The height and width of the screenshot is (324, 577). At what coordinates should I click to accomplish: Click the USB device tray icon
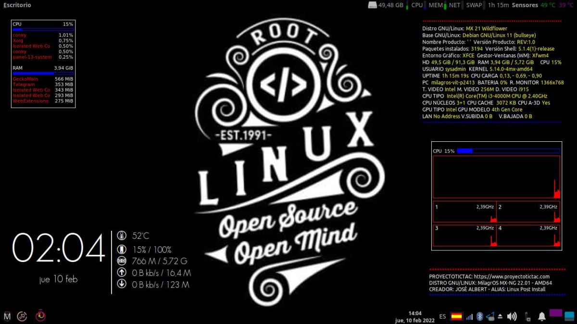click(527, 316)
